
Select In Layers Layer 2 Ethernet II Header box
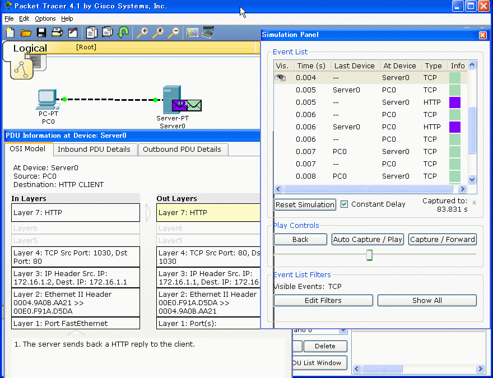76,302
